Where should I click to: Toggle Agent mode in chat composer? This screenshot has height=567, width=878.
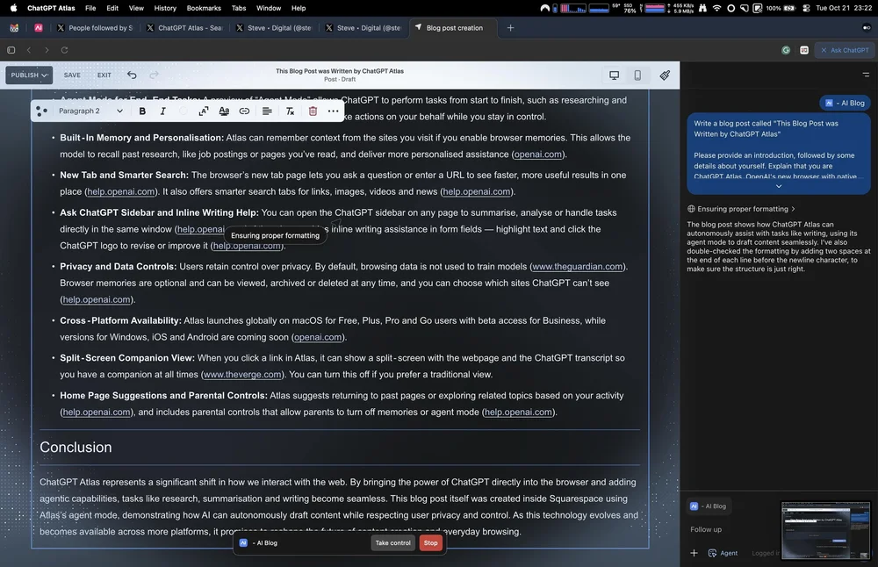tap(723, 552)
